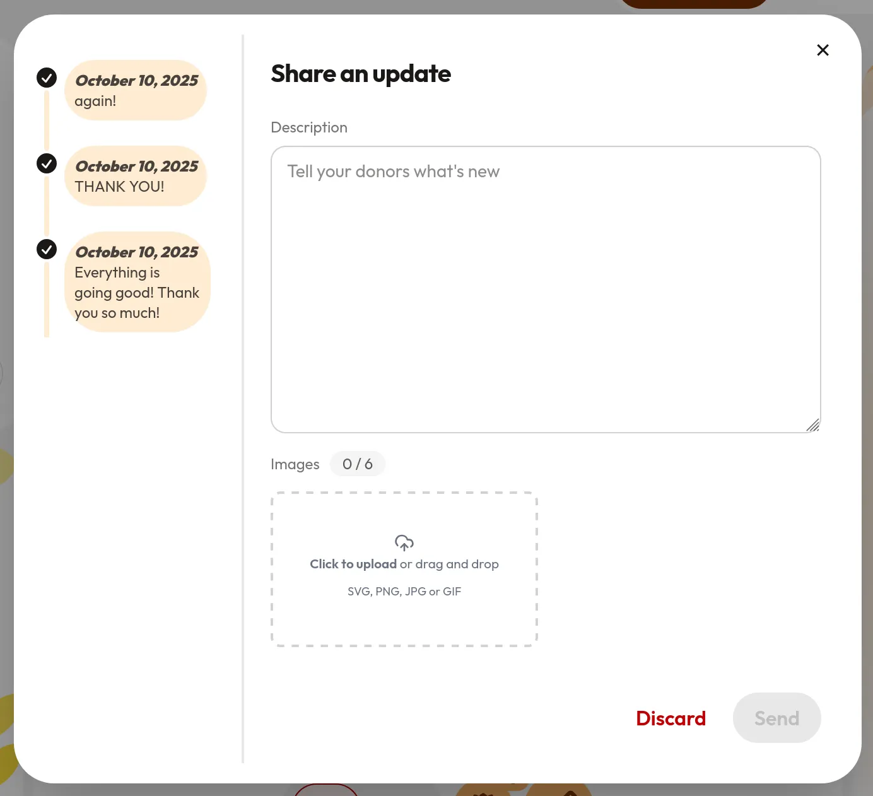873x796 pixels.
Task: Click the cloud upload icon
Action: pos(404,542)
